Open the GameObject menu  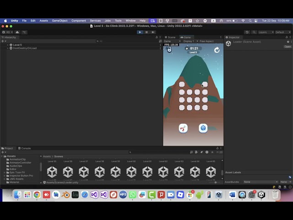(60, 21)
